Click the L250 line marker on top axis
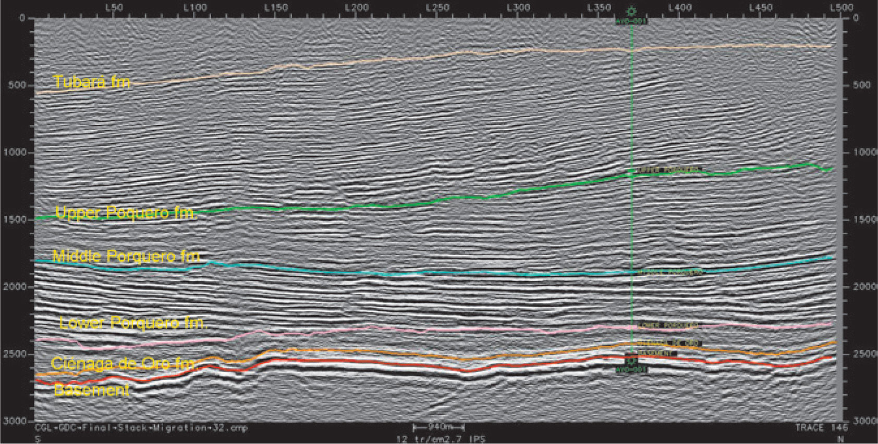The width and height of the screenshot is (878, 444). point(437,7)
